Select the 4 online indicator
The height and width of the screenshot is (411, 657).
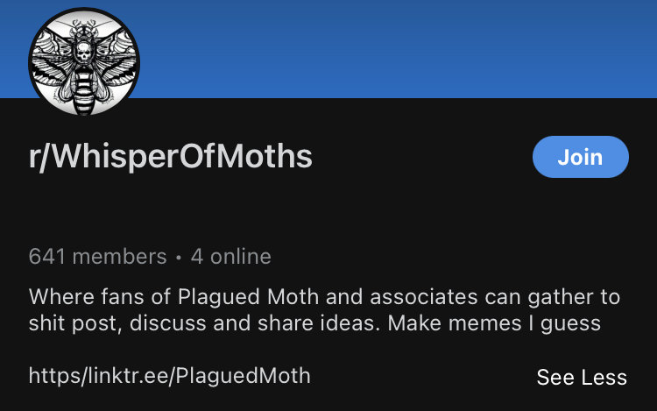point(231,257)
